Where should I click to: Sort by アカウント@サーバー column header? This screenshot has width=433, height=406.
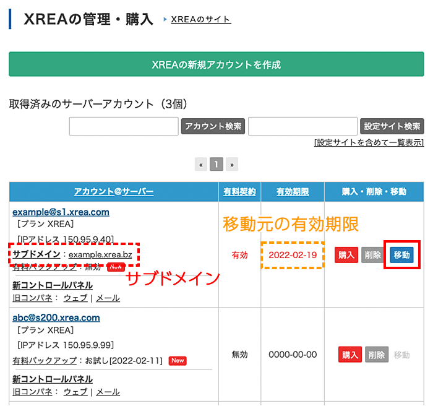pyautogui.click(x=113, y=192)
